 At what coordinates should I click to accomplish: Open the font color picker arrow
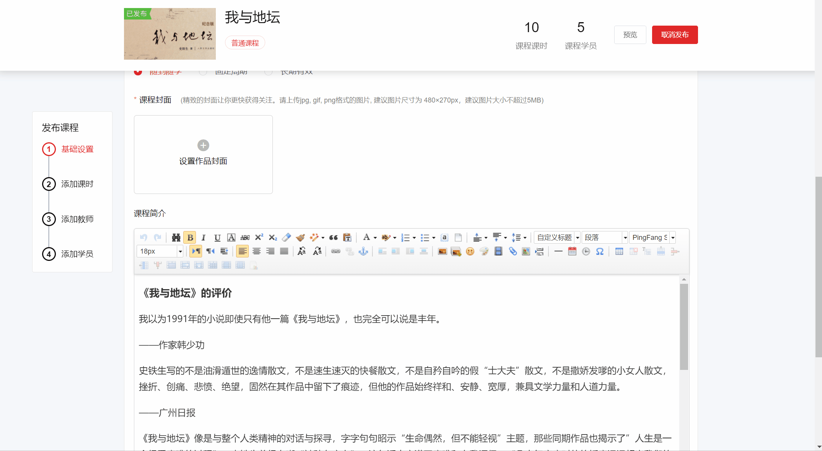click(x=375, y=238)
